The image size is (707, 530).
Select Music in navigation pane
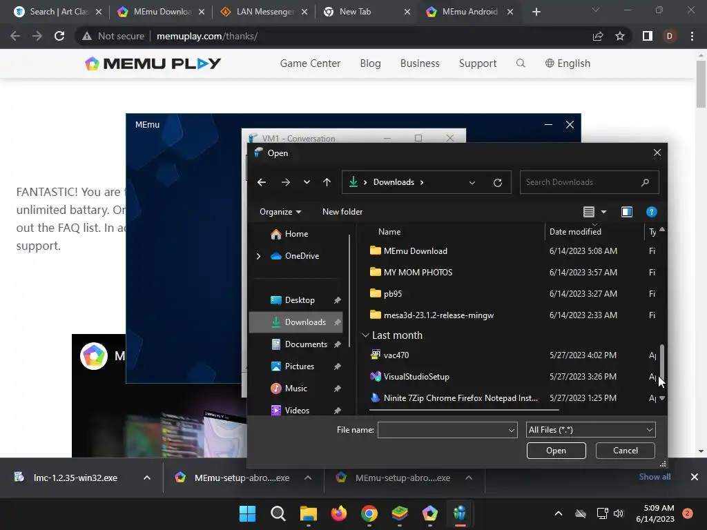[x=296, y=389]
